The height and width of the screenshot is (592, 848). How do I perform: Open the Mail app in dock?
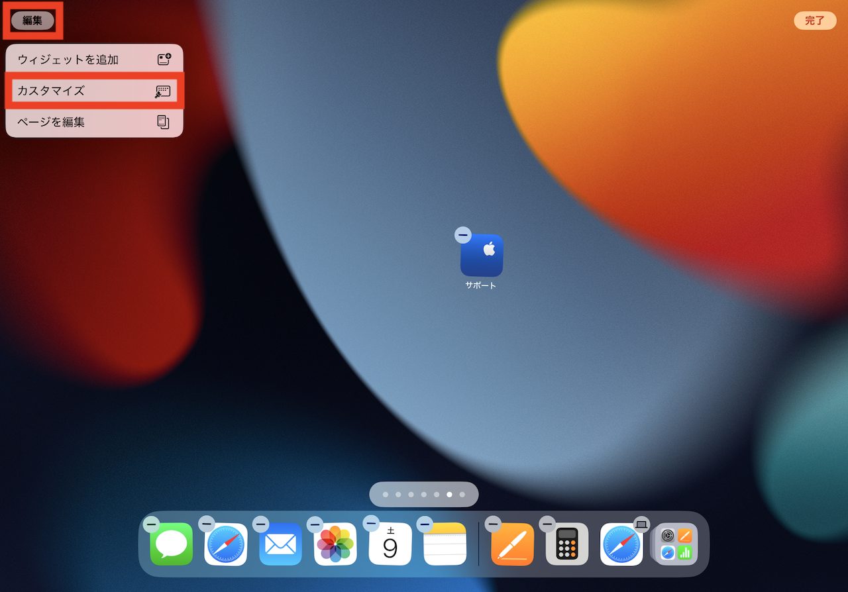pyautogui.click(x=280, y=544)
